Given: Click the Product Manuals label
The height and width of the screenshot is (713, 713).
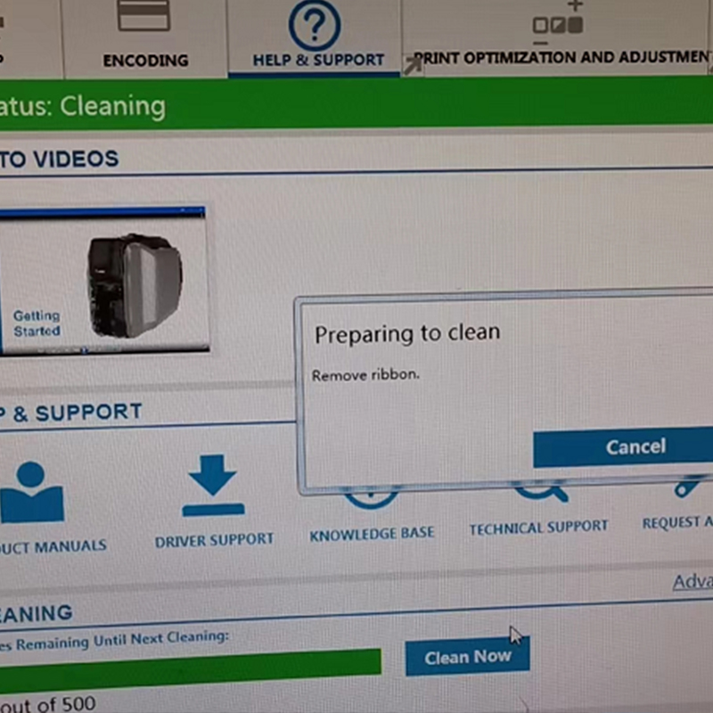Looking at the screenshot, I should [x=53, y=545].
